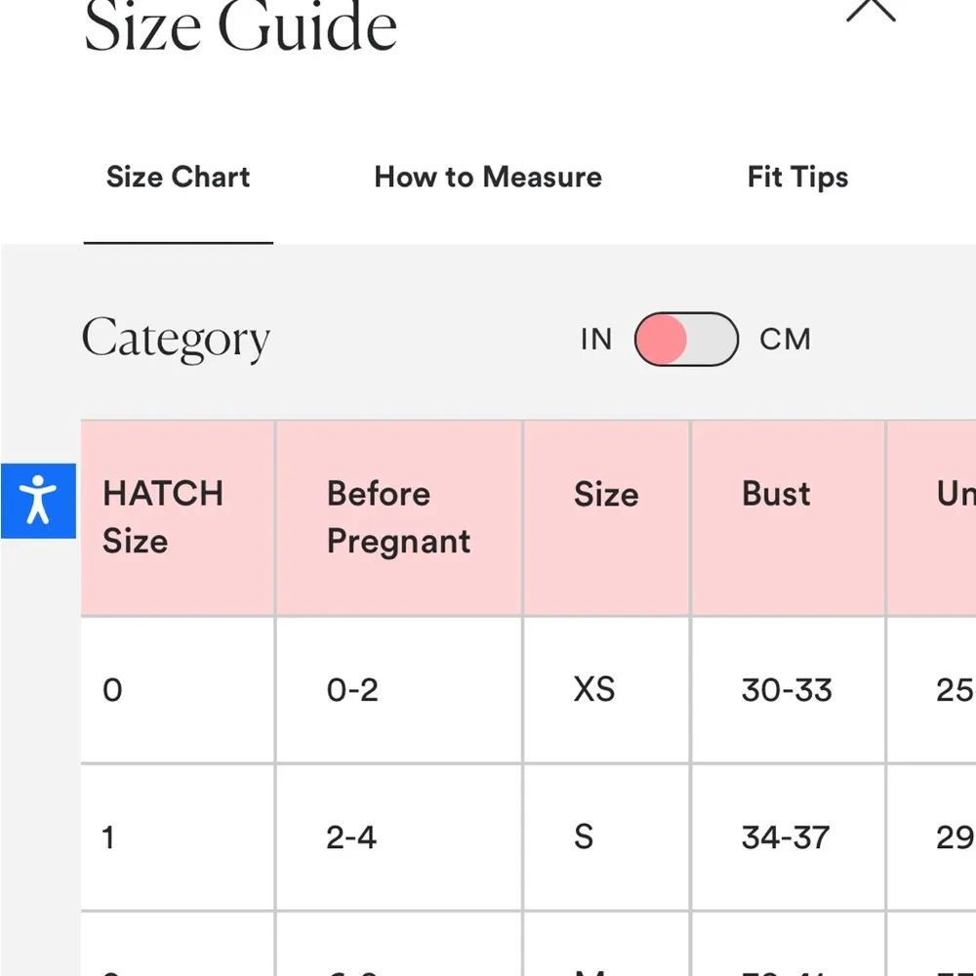976x976 pixels.
Task: Click the 0-2 before pregnant cell
Action: point(352,690)
